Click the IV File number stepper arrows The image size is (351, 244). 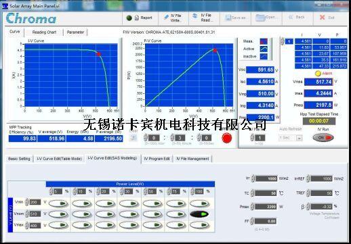(252, 138)
